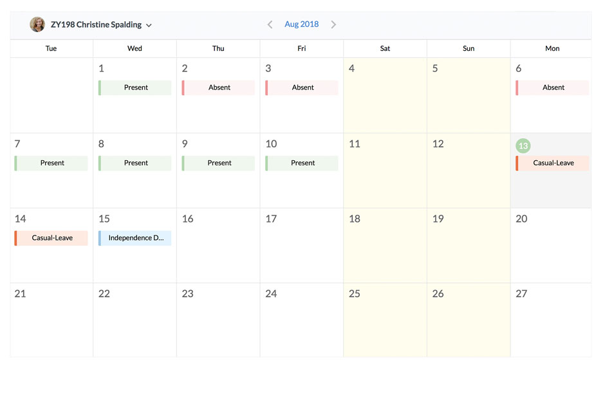
Task: Select highlighted today date 13
Action: [523, 146]
